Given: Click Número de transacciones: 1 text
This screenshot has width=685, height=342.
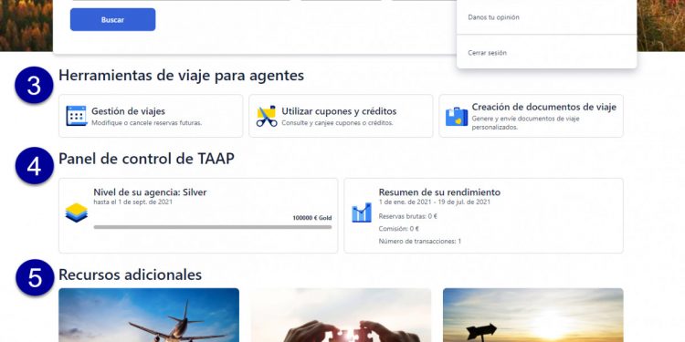Looking at the screenshot, I should pyautogui.click(x=420, y=242).
